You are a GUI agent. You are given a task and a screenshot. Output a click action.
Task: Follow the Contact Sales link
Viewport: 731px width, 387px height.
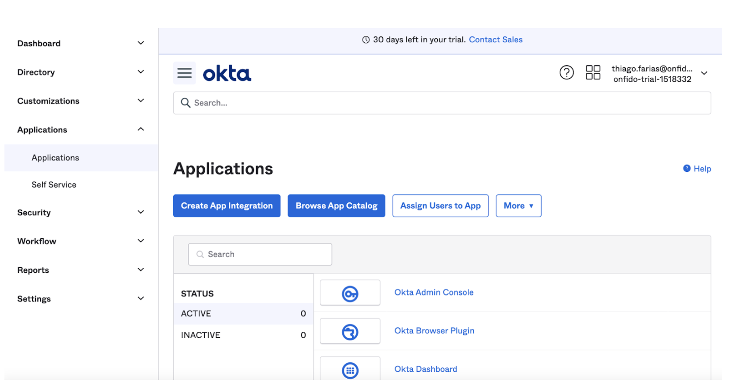(x=496, y=40)
